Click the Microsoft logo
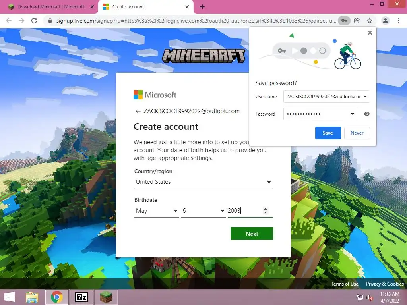 155,95
